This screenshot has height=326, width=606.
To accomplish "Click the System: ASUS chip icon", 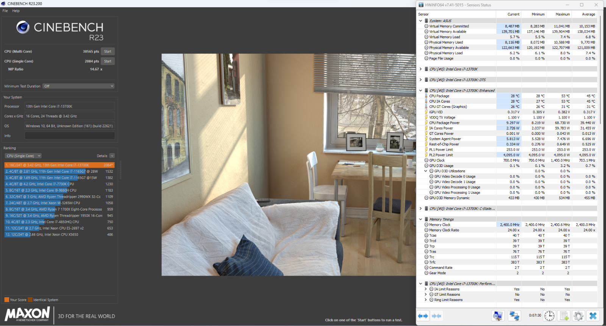I will (x=426, y=21).
